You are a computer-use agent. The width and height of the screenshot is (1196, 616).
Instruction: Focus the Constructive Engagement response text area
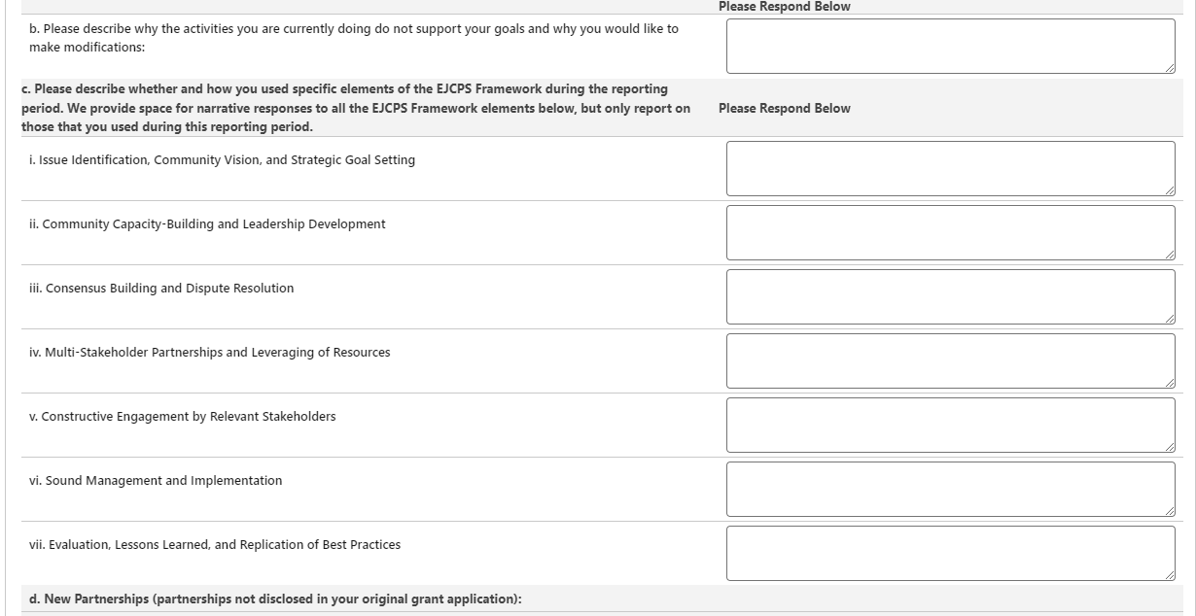click(949, 425)
